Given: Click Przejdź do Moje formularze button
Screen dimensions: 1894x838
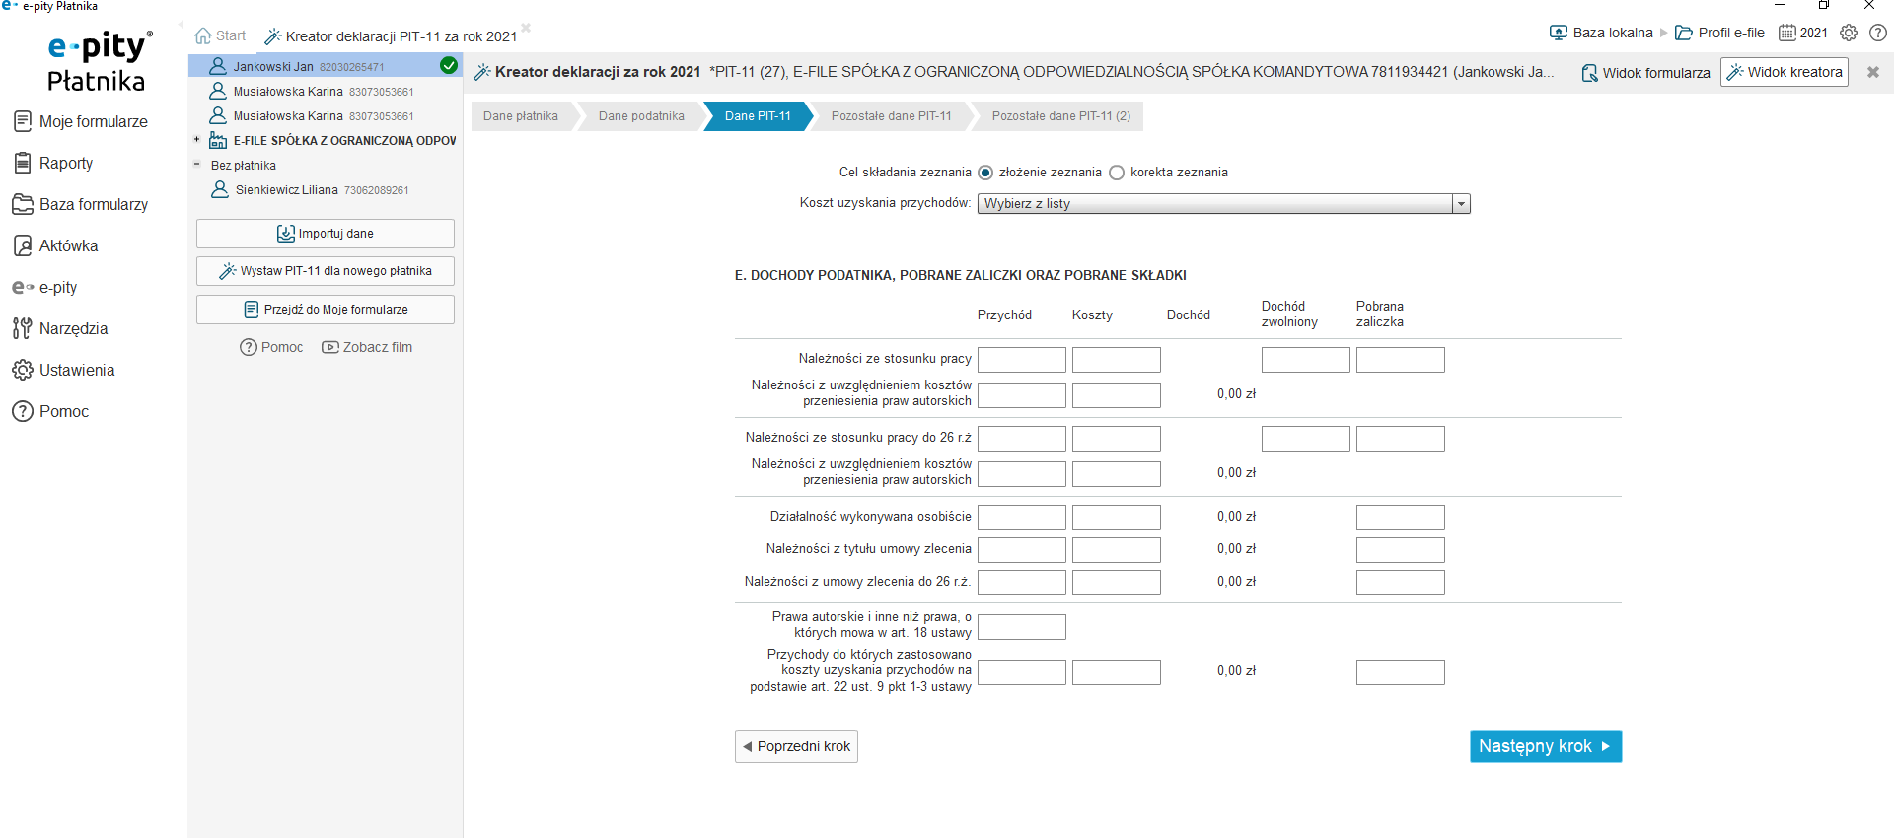Looking at the screenshot, I should click(x=326, y=310).
